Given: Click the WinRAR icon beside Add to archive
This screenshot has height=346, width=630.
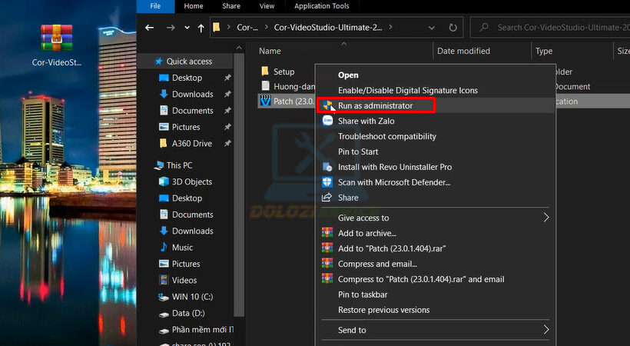Looking at the screenshot, I should pos(327,233).
